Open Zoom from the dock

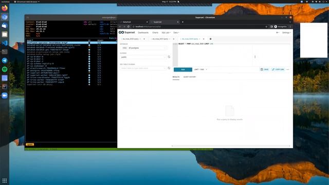tap(5, 96)
